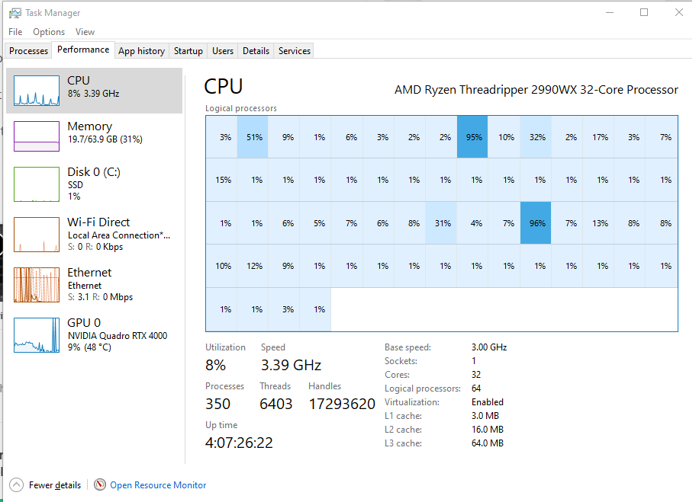Click the S: 3.1 R: 0 Mbps Ethernet text

point(100,297)
